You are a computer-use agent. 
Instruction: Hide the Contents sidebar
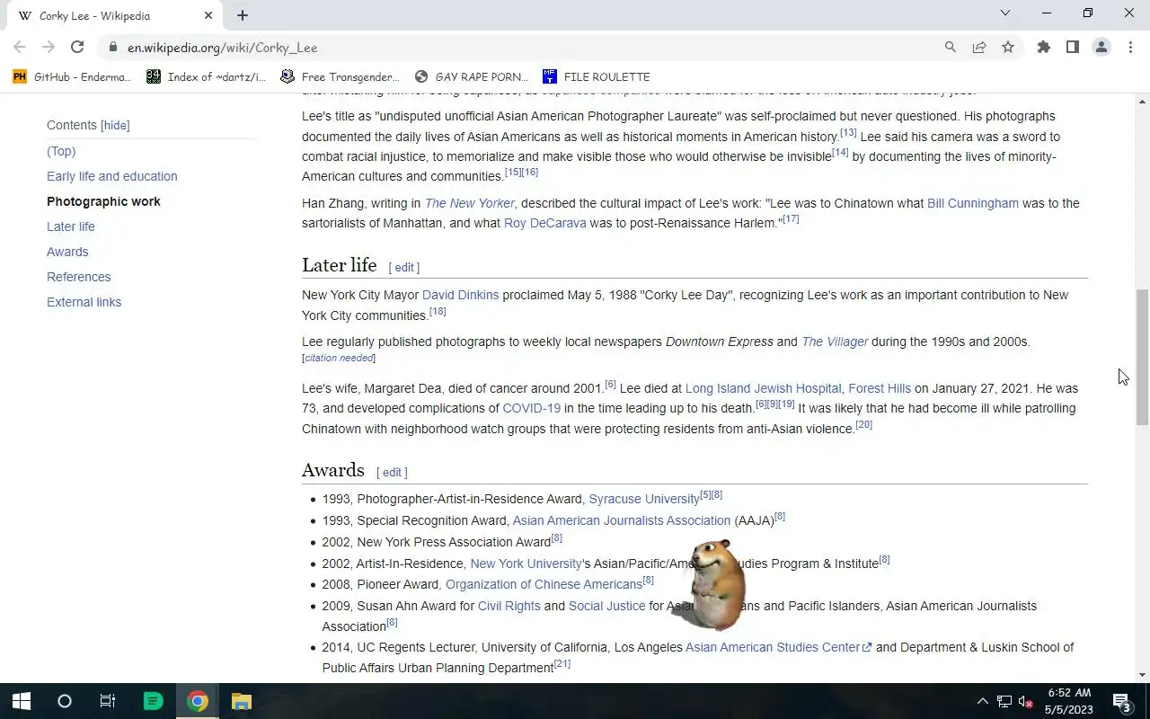click(115, 126)
